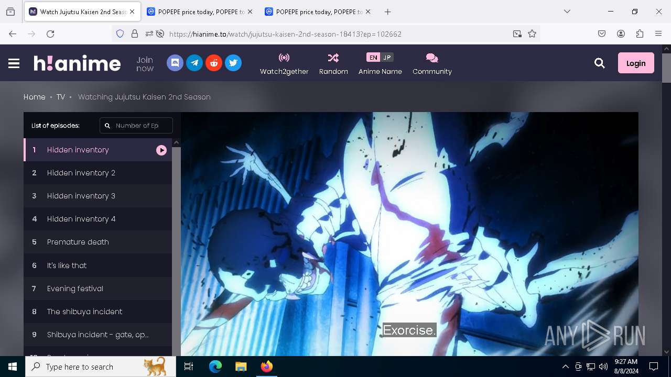671x377 pixels.
Task: Open tracking protection shield icon
Action: coord(120,34)
